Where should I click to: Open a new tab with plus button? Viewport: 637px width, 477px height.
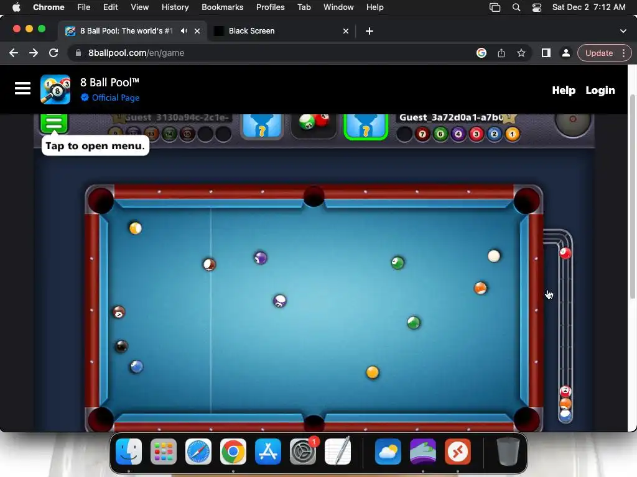click(x=370, y=31)
